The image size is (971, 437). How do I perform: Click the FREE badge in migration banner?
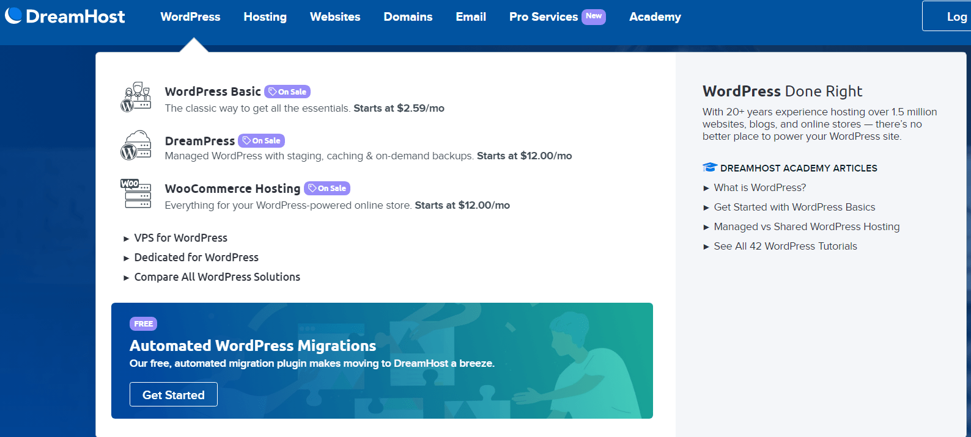point(144,323)
